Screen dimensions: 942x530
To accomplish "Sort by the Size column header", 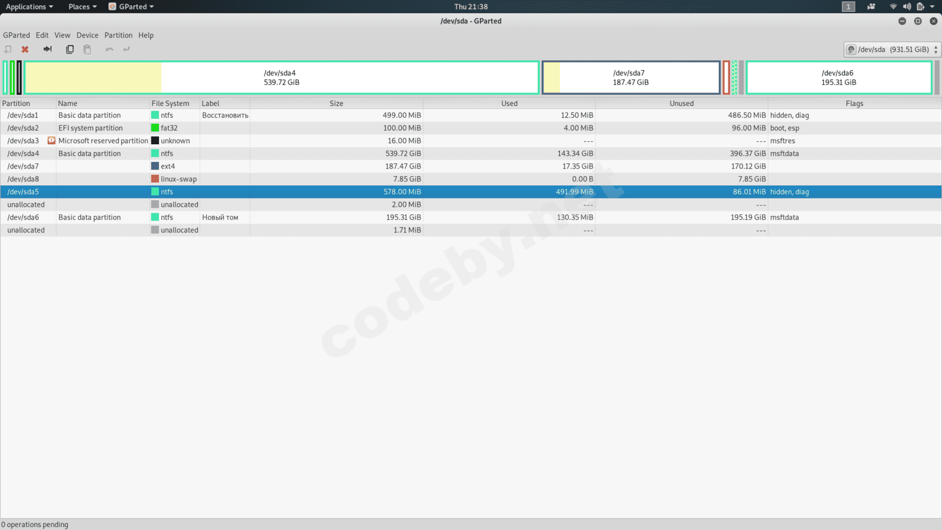I will [336, 104].
